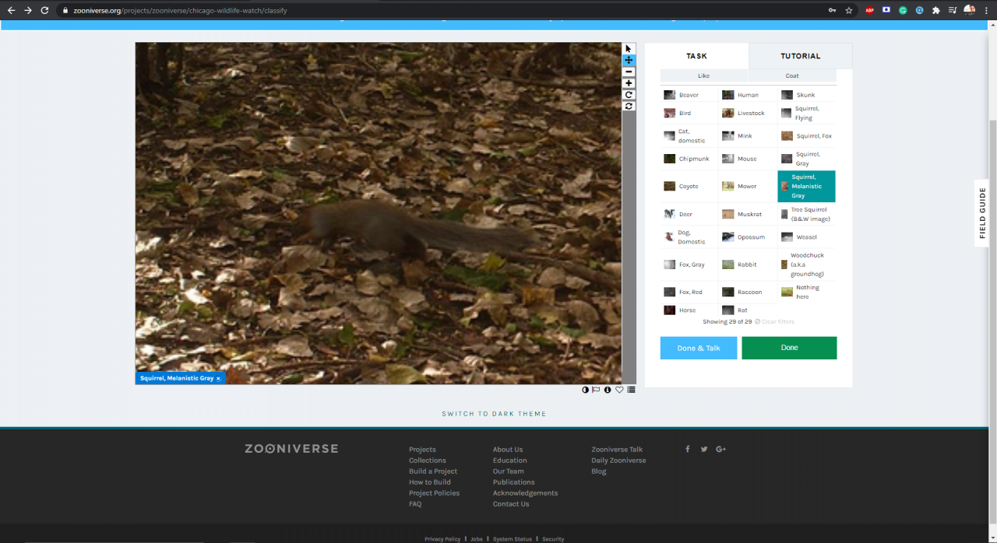Open Zooniverse Facebook page
This screenshot has width=997, height=543.
(x=687, y=449)
